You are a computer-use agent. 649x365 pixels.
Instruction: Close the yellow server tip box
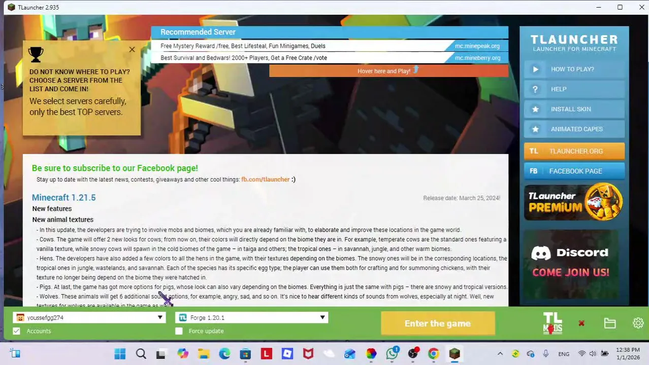pyautogui.click(x=132, y=50)
